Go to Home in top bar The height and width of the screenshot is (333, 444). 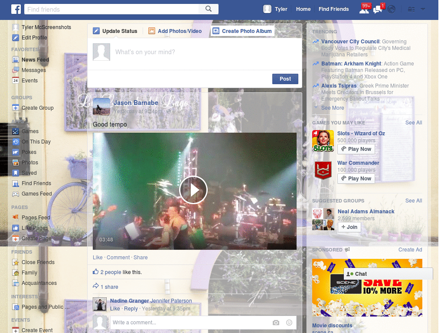303,9
